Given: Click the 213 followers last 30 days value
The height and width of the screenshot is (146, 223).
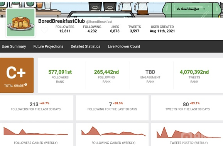Looking at the screenshot, I should (34, 104).
